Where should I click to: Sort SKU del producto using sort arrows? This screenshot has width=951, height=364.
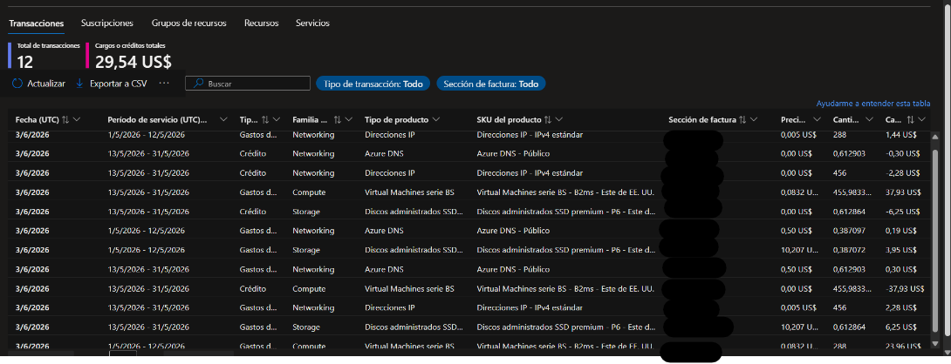click(x=548, y=119)
